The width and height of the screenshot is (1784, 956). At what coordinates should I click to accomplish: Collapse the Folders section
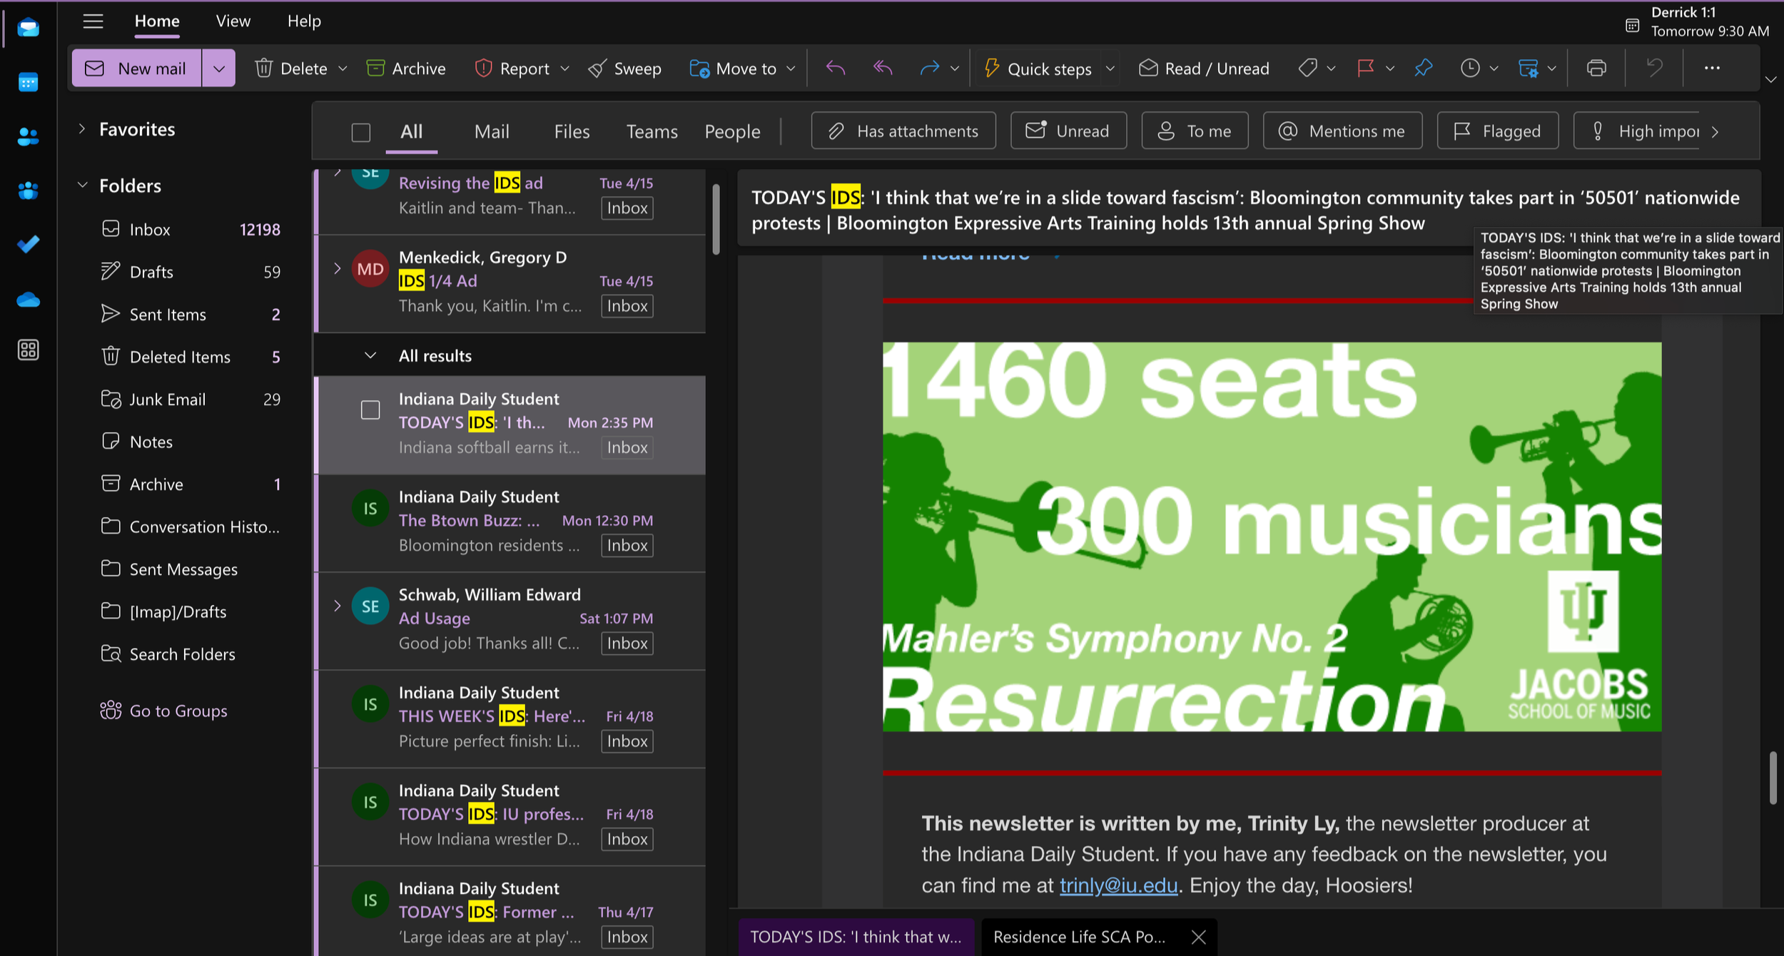[x=83, y=185]
